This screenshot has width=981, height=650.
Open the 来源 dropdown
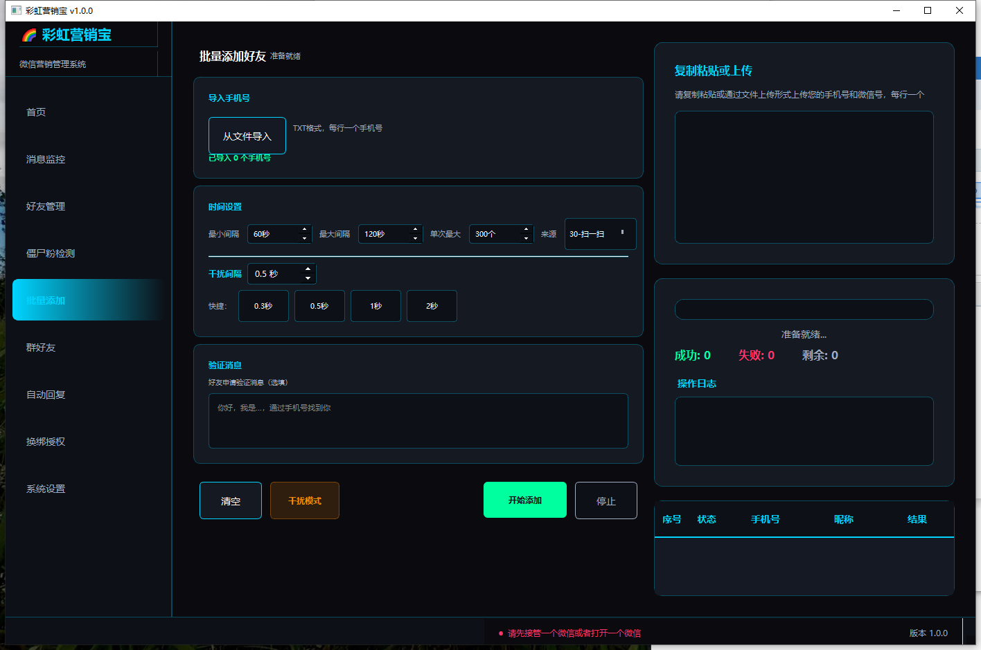pyautogui.click(x=600, y=234)
